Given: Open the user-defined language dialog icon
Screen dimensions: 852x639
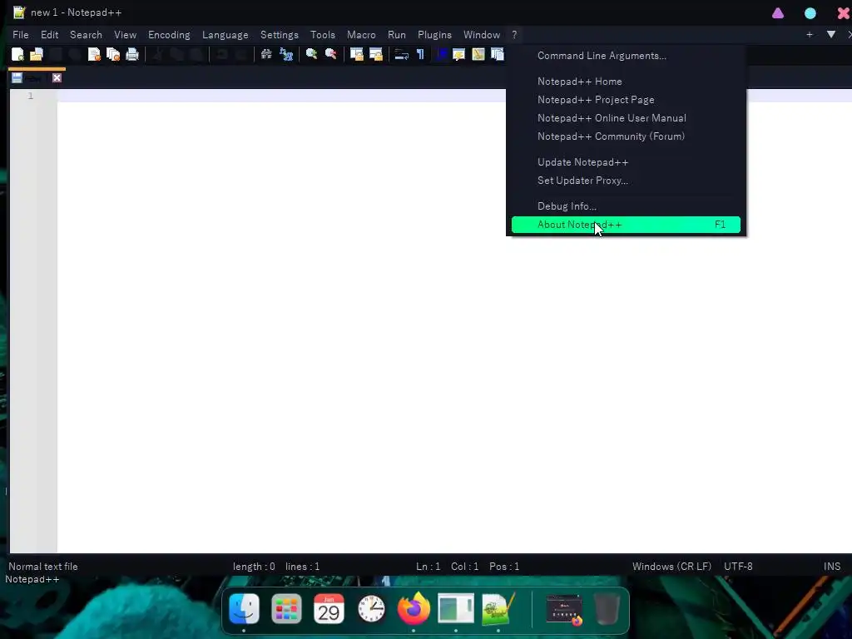Looking at the screenshot, I should (458, 54).
